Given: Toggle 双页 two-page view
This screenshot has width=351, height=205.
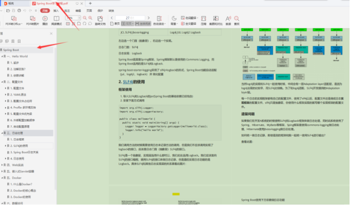Looking at the screenshot, I should point(127,24).
